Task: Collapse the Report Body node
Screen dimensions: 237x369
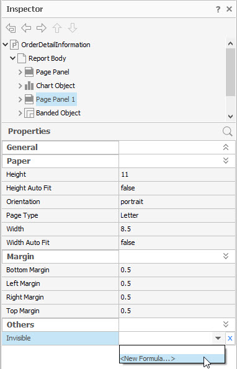Action: coord(13,58)
